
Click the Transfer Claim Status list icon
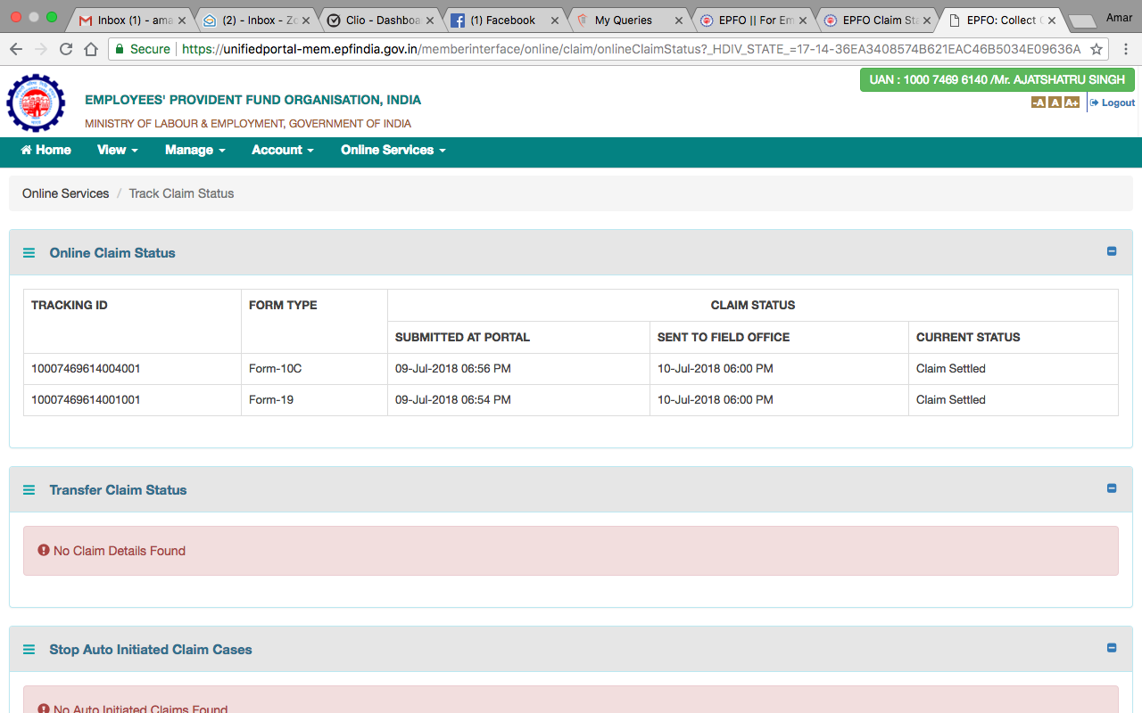click(29, 490)
